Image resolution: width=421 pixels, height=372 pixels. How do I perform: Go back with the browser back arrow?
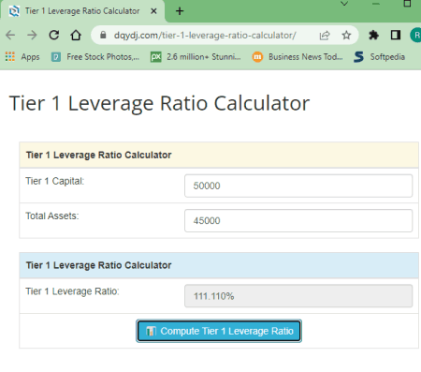coord(10,35)
